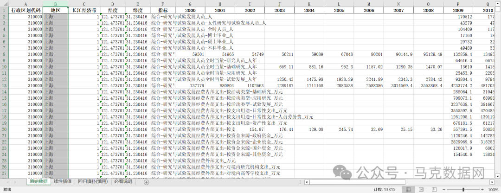The image size is (501, 193).
Task: Click the horizontal scrollbar thumb
Action: coord(357,182)
